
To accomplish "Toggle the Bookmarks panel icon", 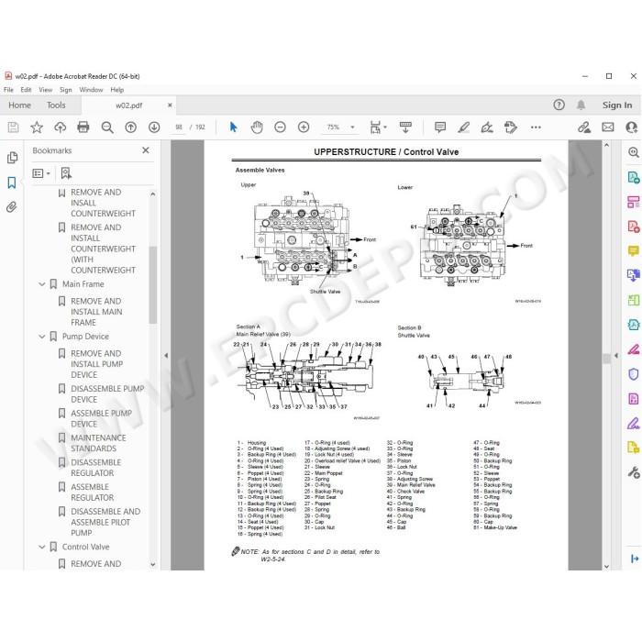I will [12, 183].
